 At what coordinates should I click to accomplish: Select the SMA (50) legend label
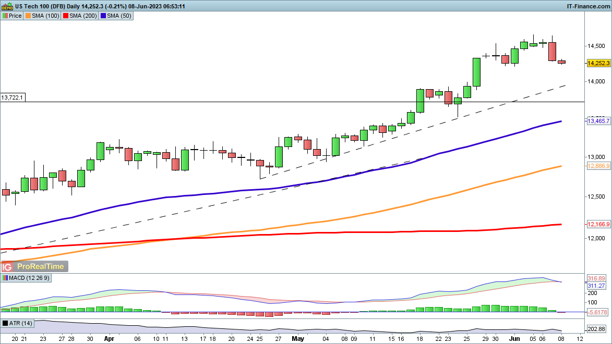[119, 16]
